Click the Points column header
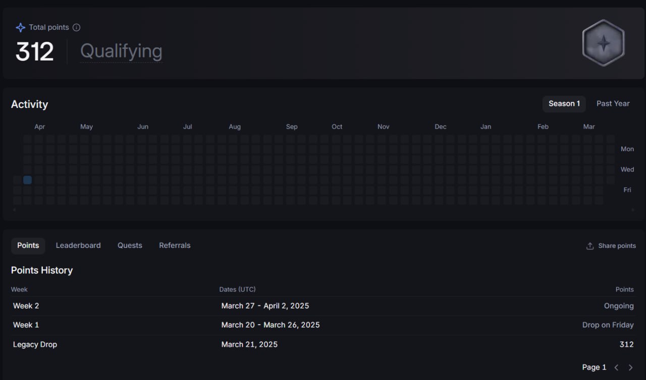The height and width of the screenshot is (380, 646). tap(625, 289)
